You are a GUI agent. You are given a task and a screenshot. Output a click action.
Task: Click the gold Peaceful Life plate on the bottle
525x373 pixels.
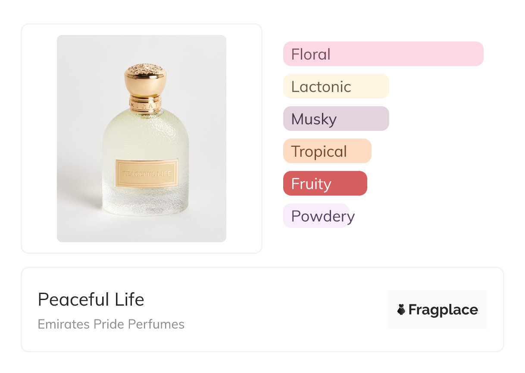(x=147, y=174)
